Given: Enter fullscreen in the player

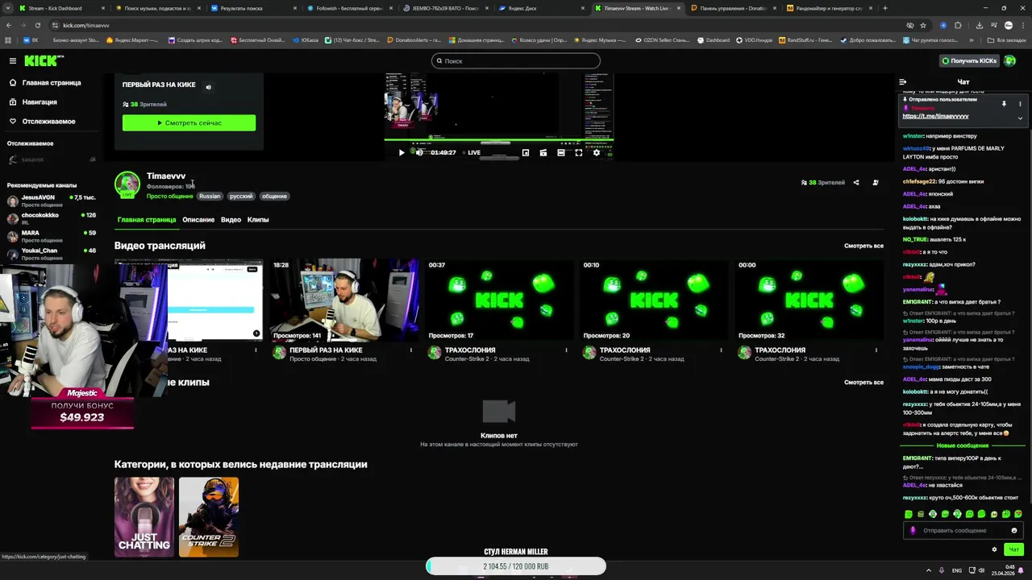Looking at the screenshot, I should [x=579, y=152].
